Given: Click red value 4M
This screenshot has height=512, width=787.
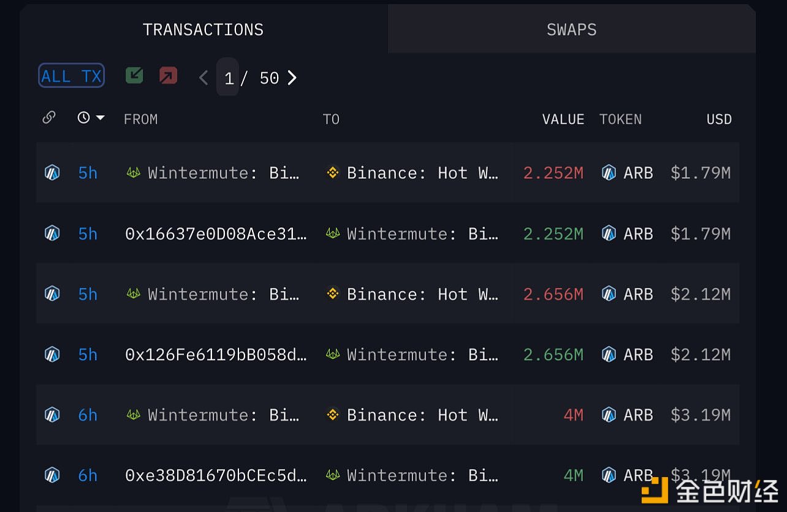Looking at the screenshot, I should [573, 415].
